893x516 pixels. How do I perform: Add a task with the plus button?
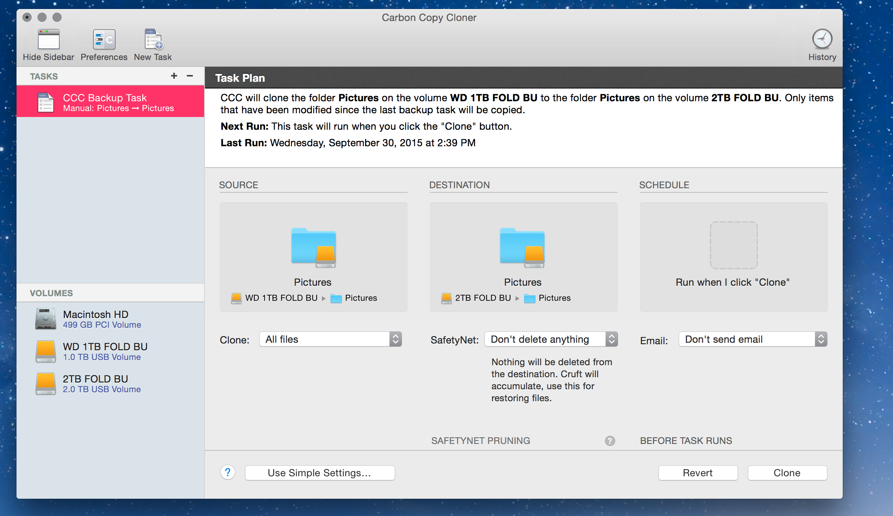click(174, 76)
